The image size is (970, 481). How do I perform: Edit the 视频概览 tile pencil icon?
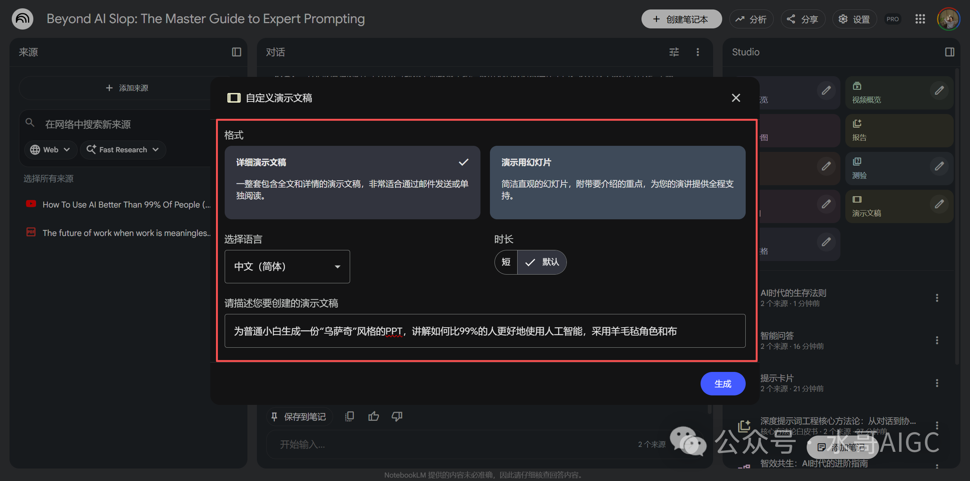(x=939, y=91)
